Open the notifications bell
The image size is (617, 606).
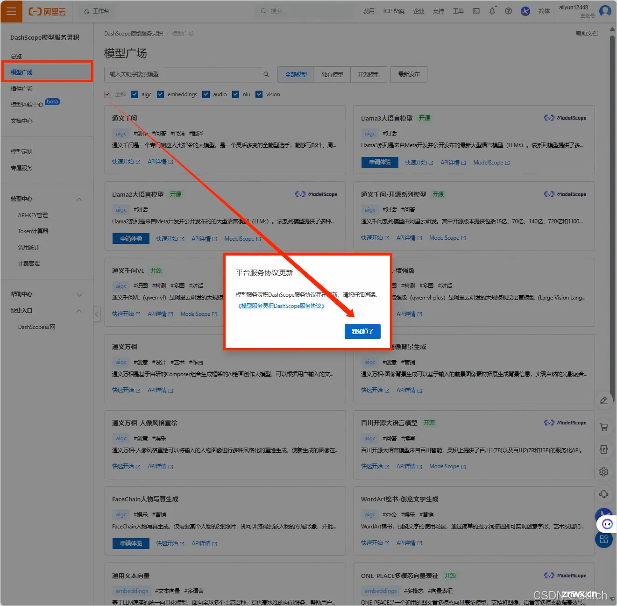(492, 11)
